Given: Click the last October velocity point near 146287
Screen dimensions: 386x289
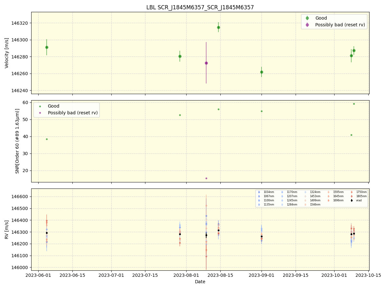Looking at the screenshot, I should (354, 50).
